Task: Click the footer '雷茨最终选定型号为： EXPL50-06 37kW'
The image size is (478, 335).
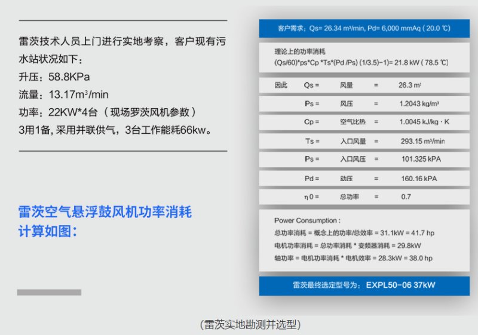Action: pyautogui.click(x=364, y=285)
